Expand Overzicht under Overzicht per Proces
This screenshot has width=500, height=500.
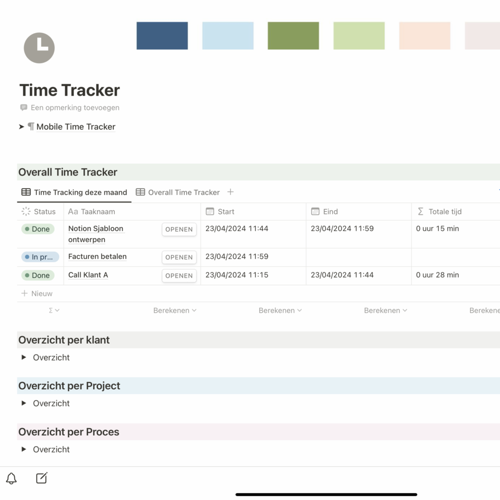click(24, 450)
